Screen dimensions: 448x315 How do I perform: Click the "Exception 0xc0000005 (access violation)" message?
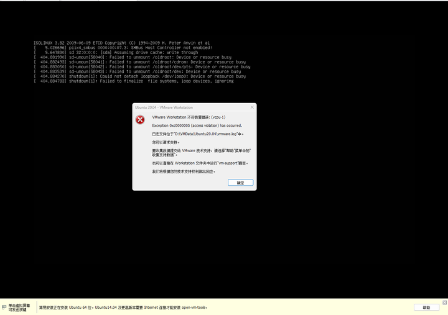pos(197,126)
